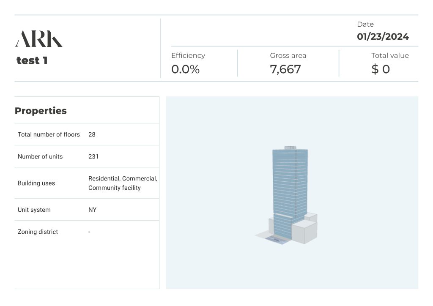Click the units value 231
The image size is (433, 306).
[x=93, y=156]
